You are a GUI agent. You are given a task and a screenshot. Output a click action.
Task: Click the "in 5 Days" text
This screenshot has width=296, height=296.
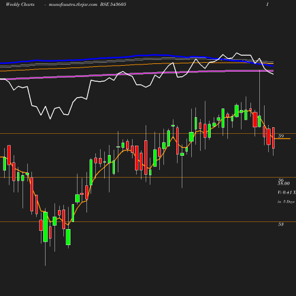click(286, 202)
